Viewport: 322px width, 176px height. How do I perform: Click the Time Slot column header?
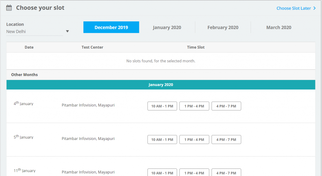tap(196, 47)
